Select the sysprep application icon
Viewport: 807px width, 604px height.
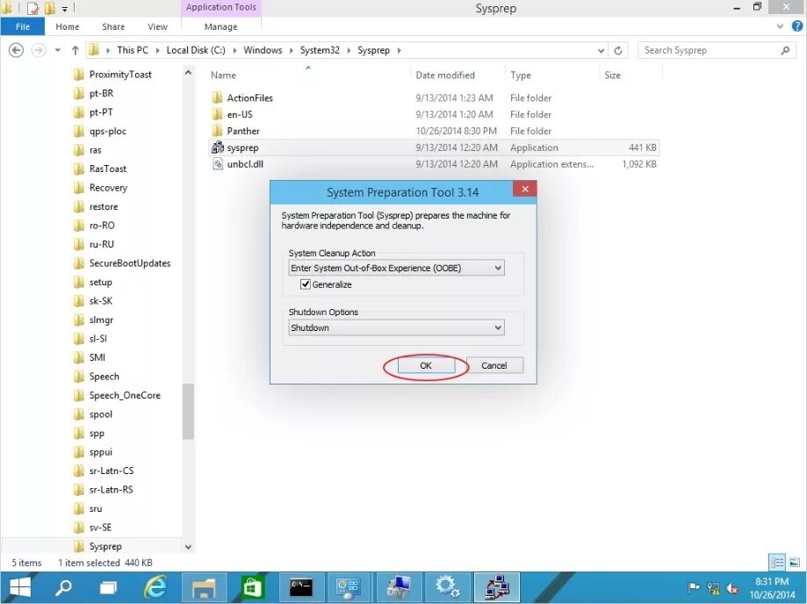217,147
